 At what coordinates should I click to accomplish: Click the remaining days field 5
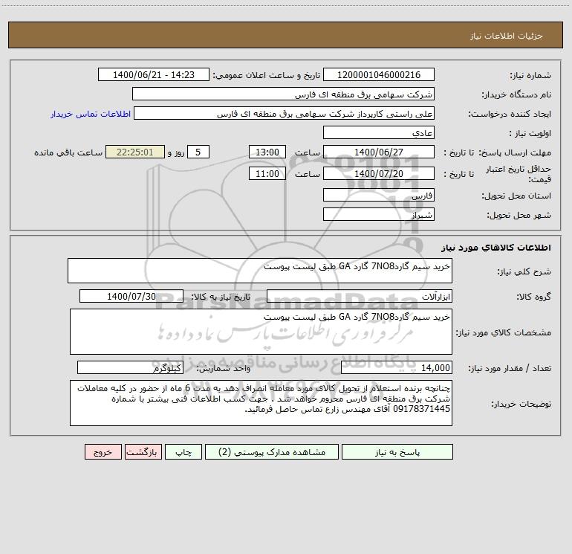click(x=198, y=152)
